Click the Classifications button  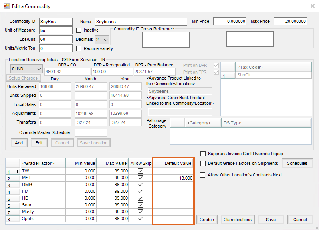pyautogui.click(x=238, y=220)
